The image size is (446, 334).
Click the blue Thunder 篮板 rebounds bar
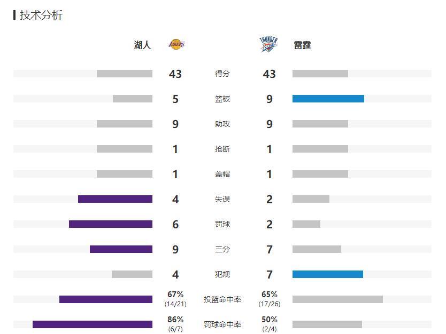click(328, 99)
